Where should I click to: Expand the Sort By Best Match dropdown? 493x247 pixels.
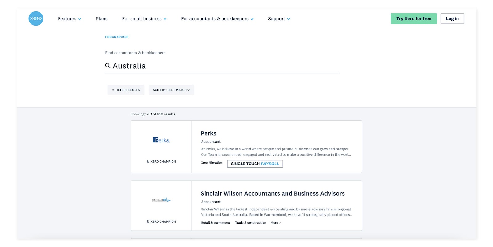[171, 90]
